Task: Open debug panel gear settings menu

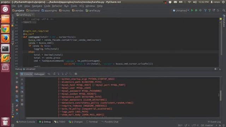Action: (x=216, y=69)
